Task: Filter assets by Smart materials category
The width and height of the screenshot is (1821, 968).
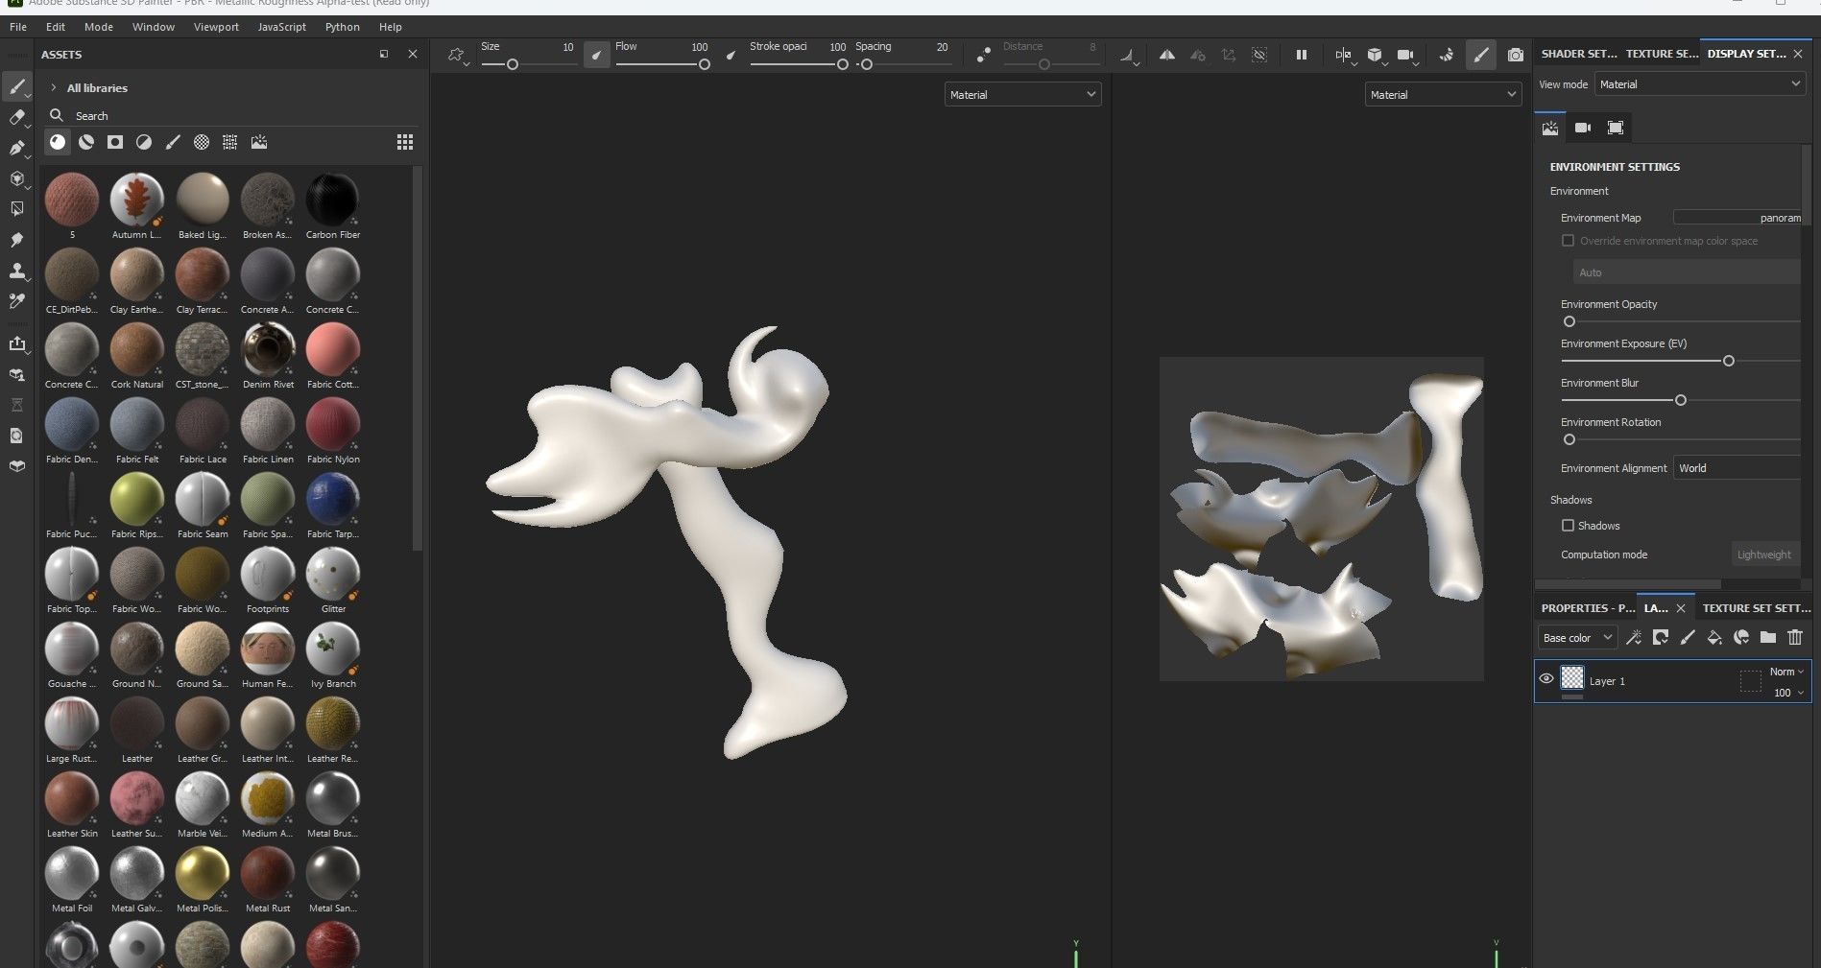Action: [86, 142]
